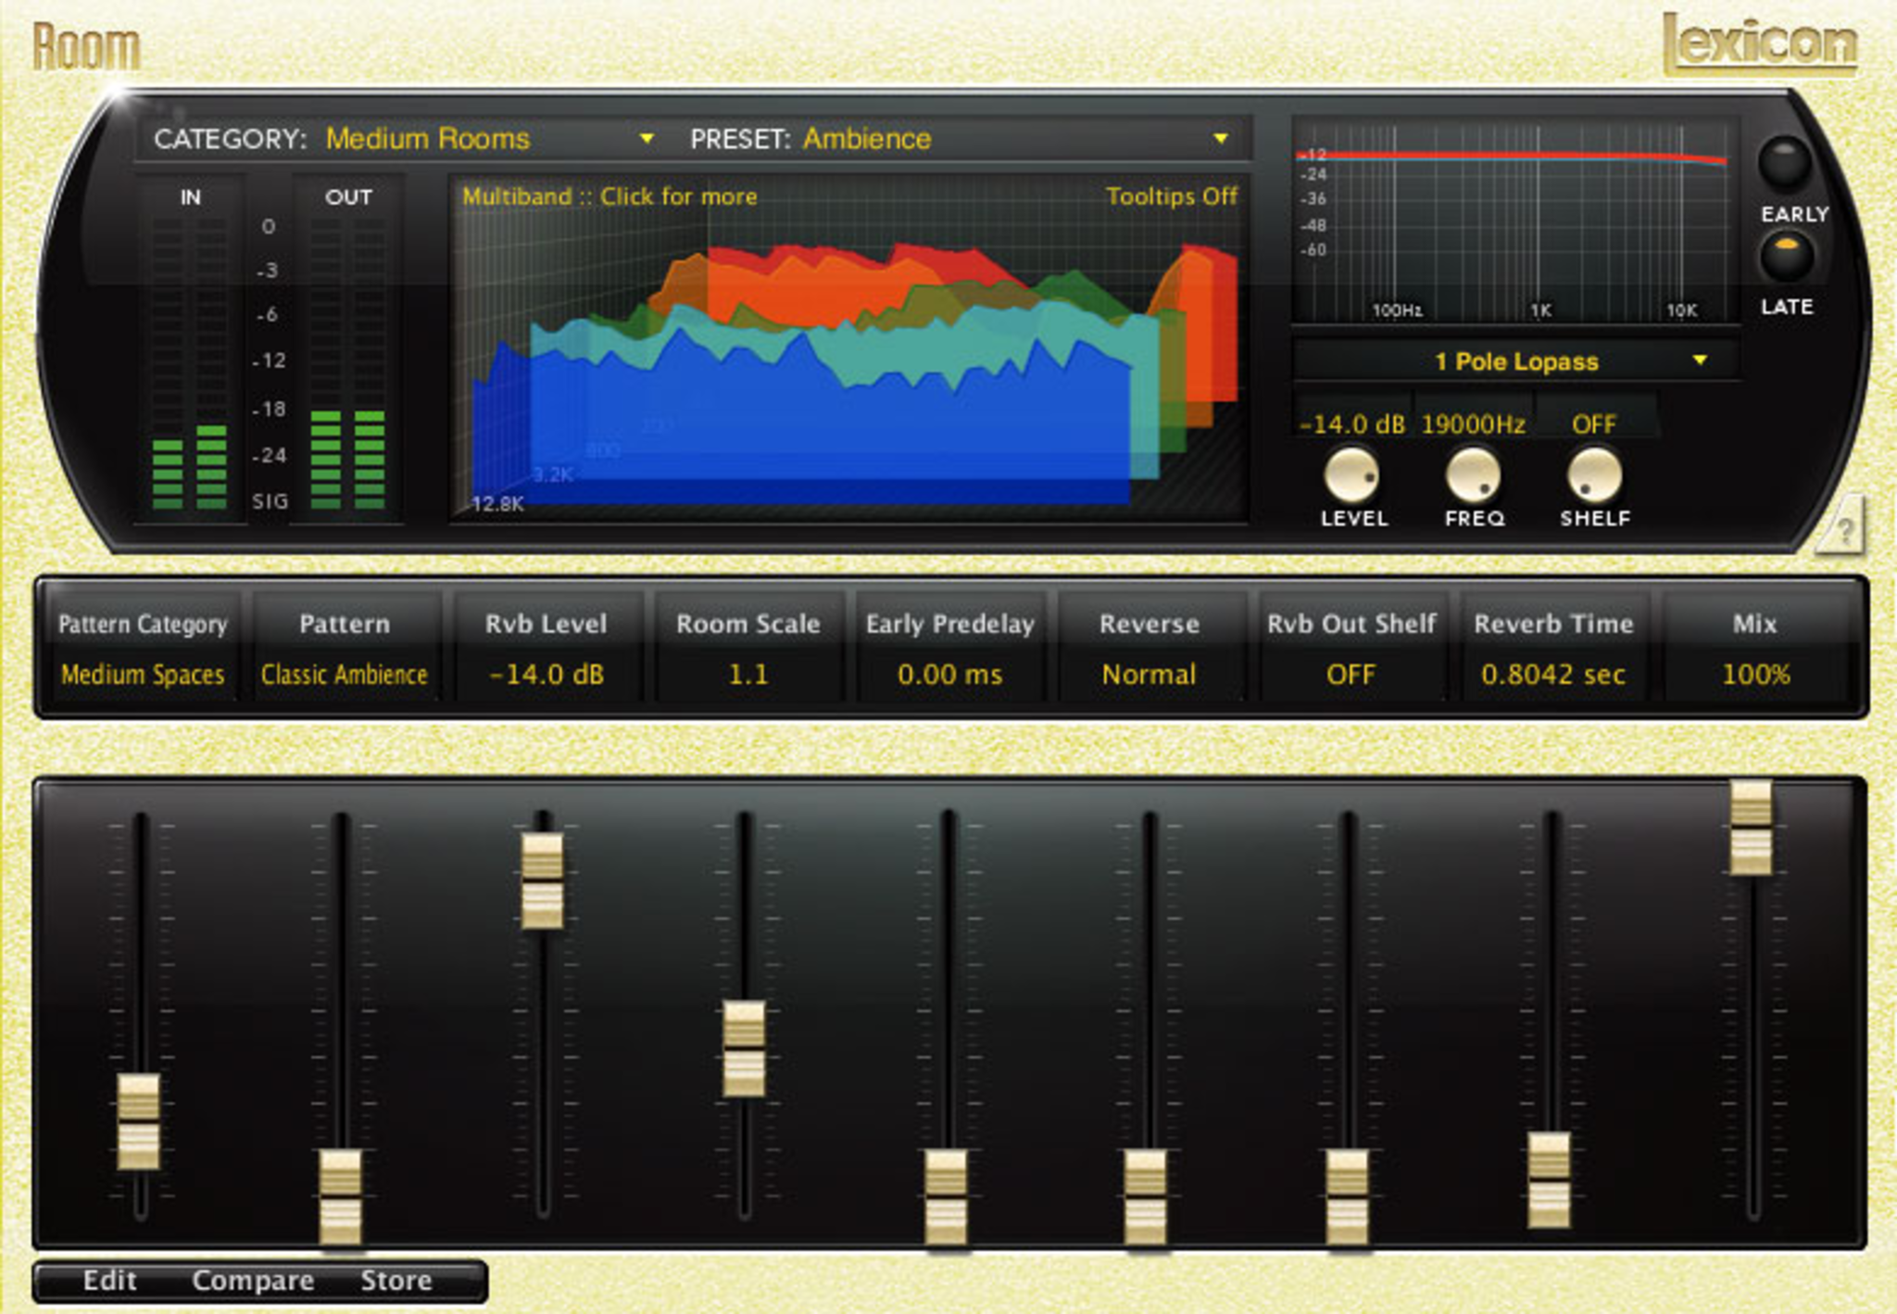The width and height of the screenshot is (1897, 1314).
Task: Open help with the question mark icon
Action: (1841, 528)
